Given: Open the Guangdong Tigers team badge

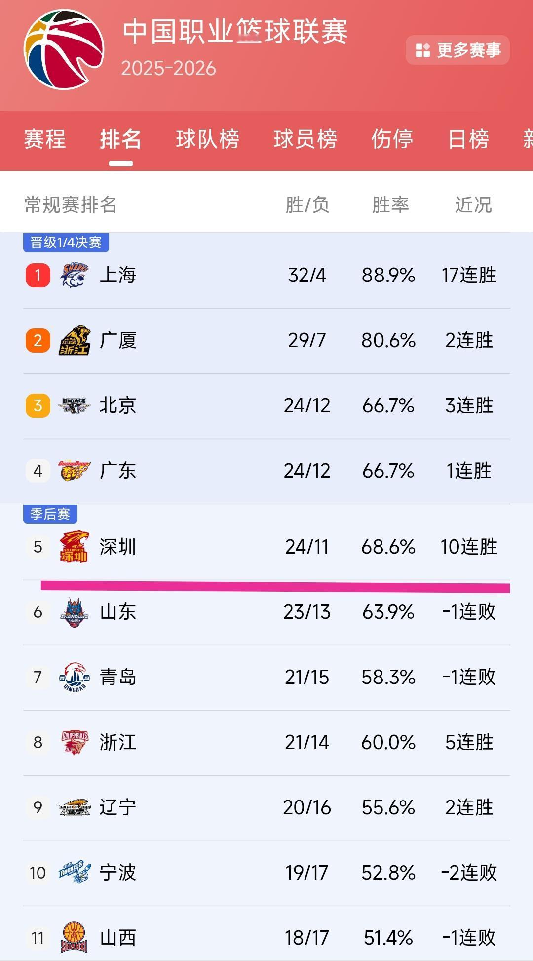Looking at the screenshot, I should 74,470.
